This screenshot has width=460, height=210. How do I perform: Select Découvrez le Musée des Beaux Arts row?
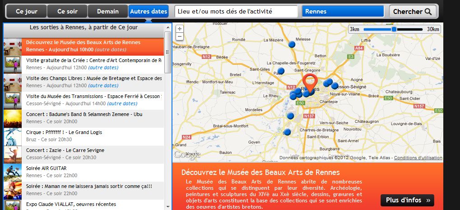pyautogui.click(x=84, y=46)
